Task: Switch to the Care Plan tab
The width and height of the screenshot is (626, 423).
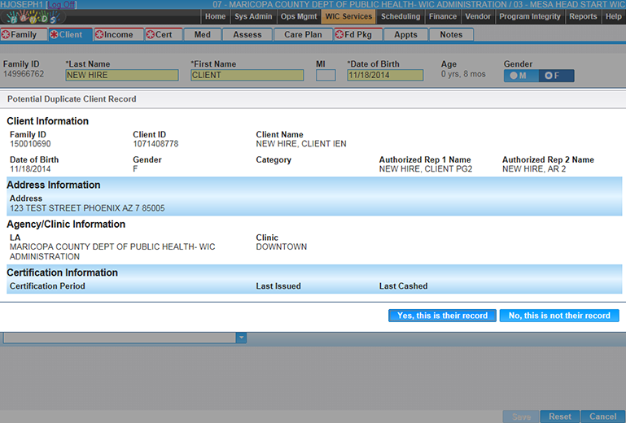Action: point(303,35)
